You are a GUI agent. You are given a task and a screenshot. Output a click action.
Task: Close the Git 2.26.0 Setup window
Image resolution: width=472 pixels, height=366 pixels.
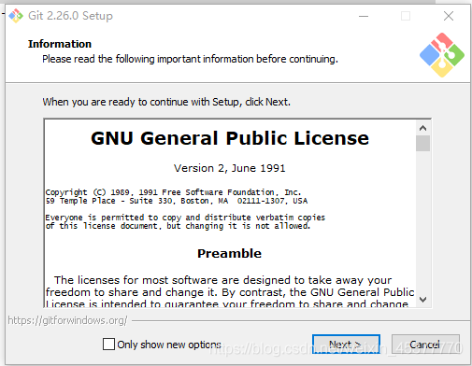tap(449, 16)
